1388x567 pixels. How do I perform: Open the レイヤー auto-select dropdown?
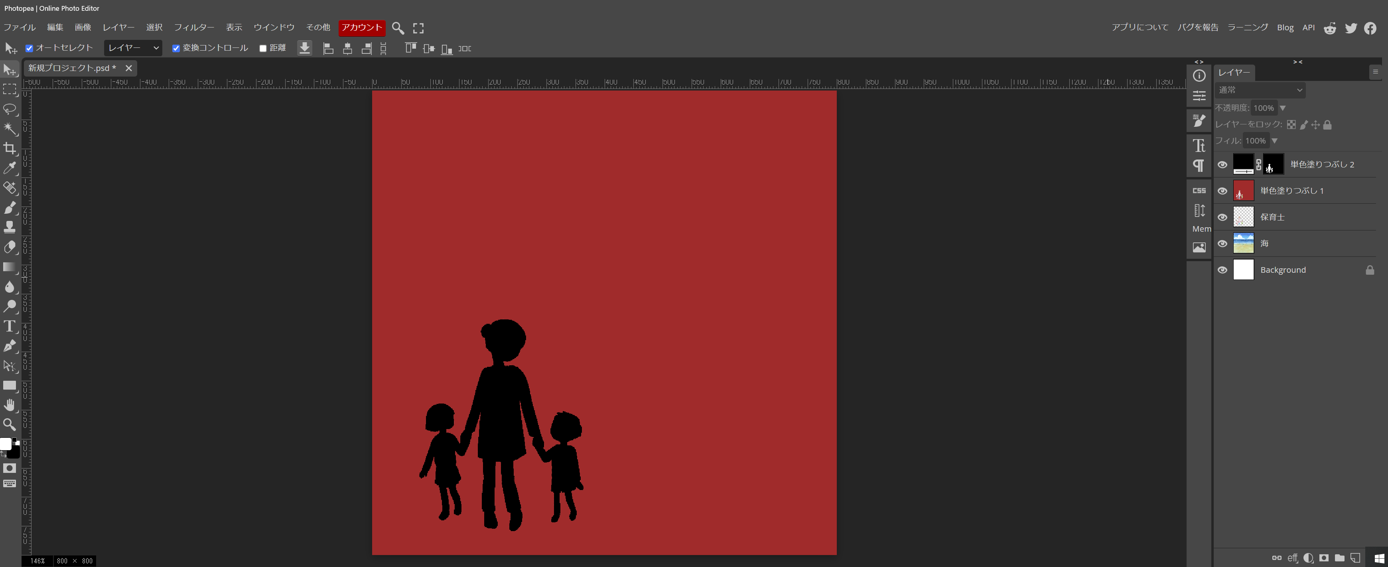click(133, 48)
